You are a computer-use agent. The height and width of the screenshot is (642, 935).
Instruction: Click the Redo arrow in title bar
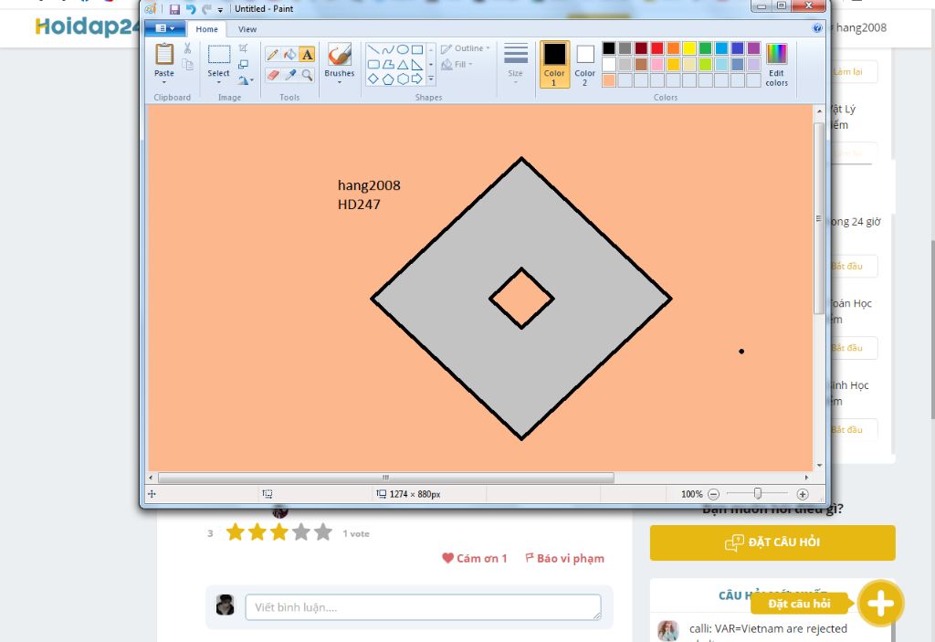point(206,9)
